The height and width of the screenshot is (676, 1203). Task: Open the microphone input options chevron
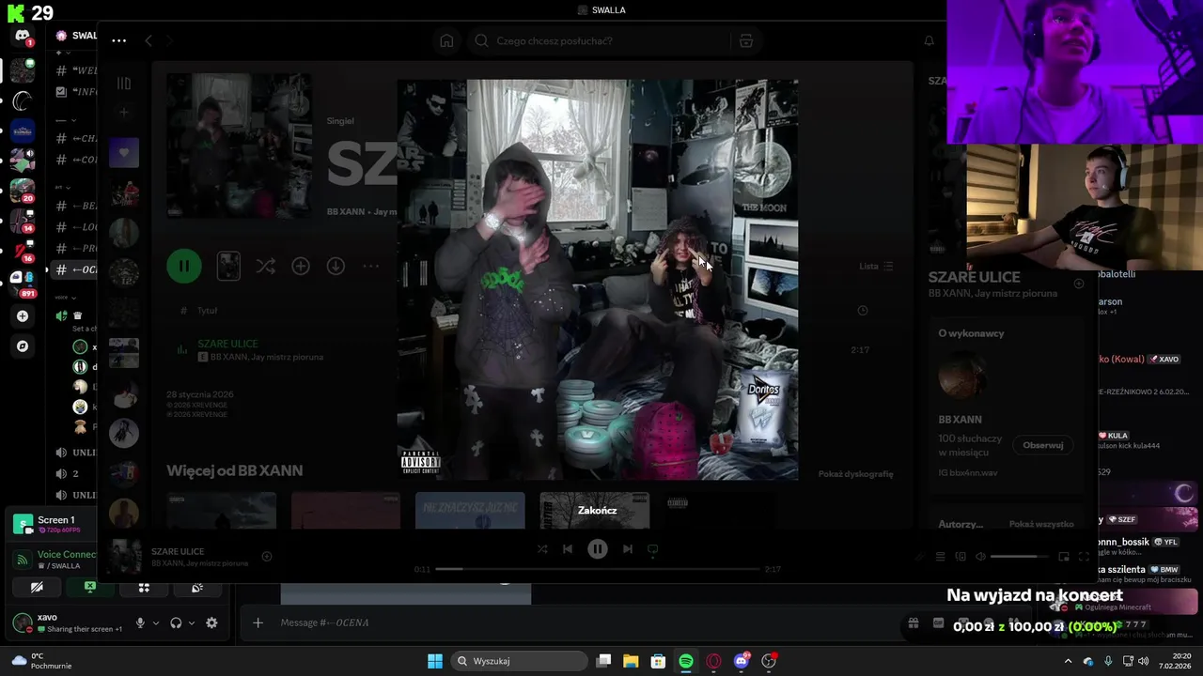pos(156,622)
